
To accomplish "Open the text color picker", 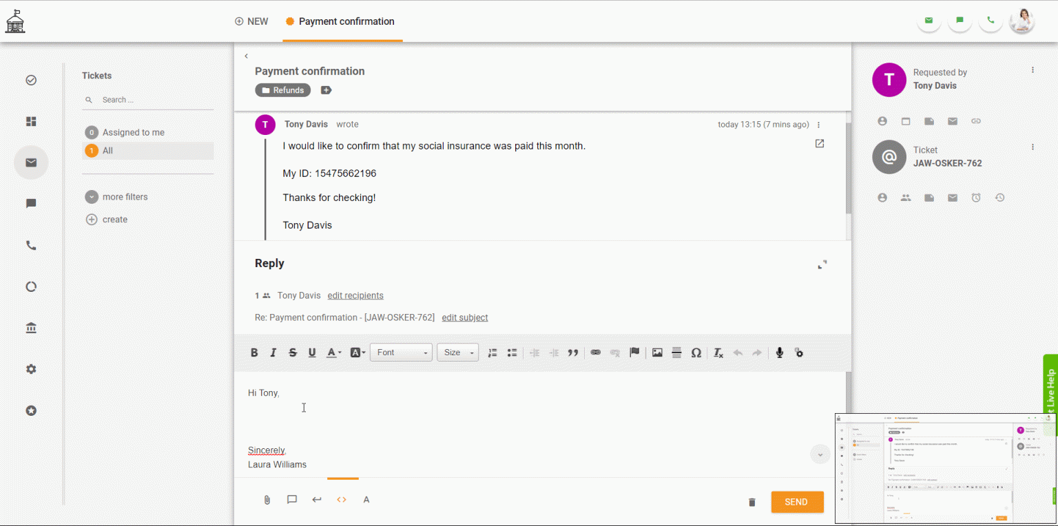I will [x=333, y=353].
